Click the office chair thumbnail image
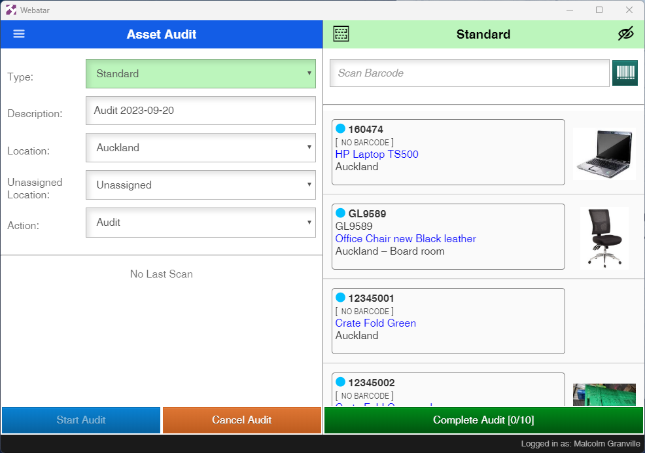The height and width of the screenshot is (453, 645). tap(604, 238)
